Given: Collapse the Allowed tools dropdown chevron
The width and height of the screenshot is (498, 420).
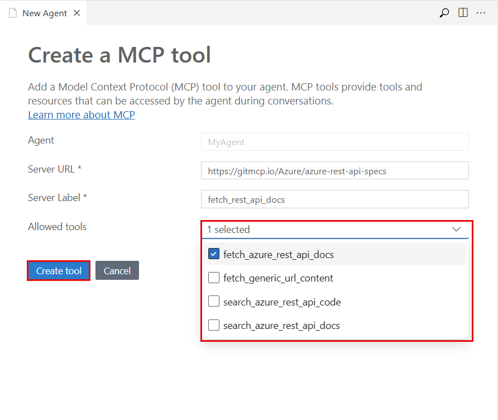Looking at the screenshot, I should point(456,230).
